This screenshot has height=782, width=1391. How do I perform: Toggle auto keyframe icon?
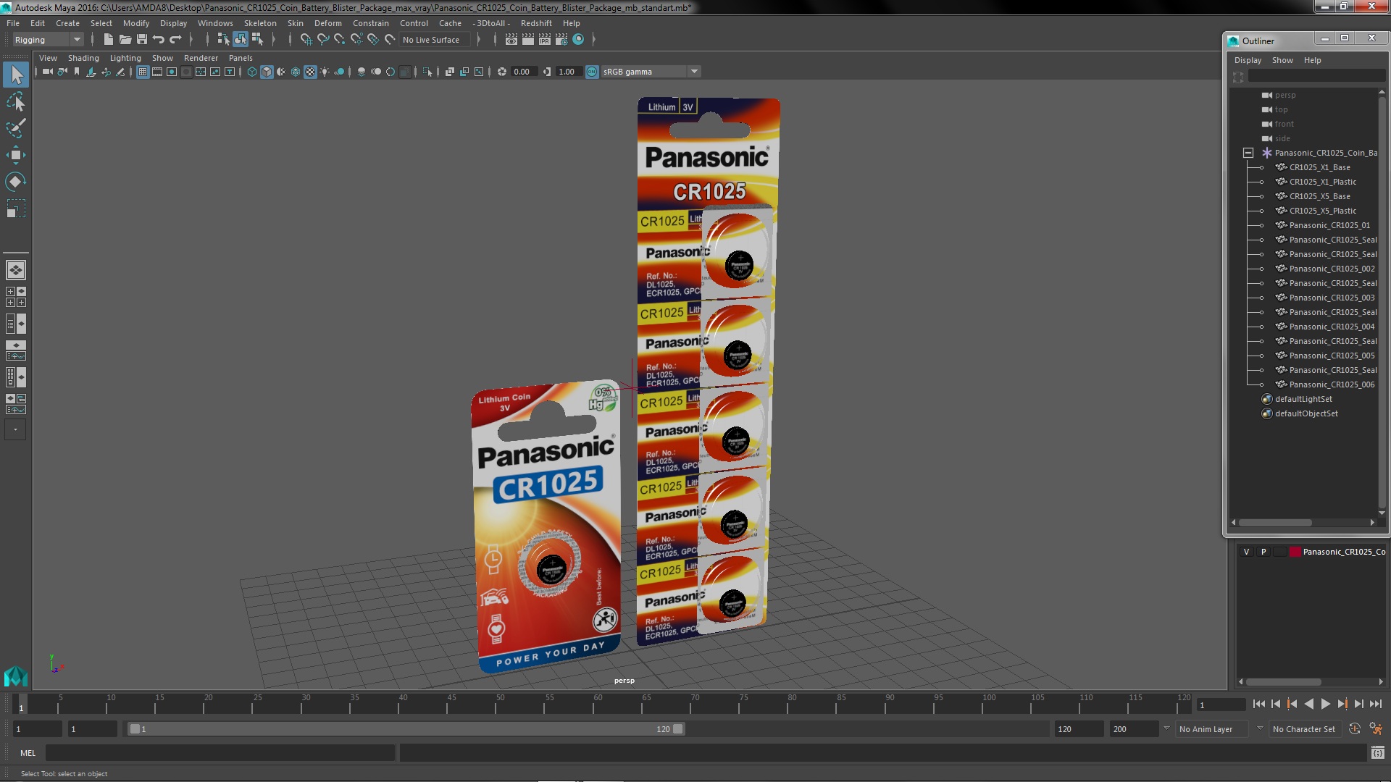(1355, 729)
